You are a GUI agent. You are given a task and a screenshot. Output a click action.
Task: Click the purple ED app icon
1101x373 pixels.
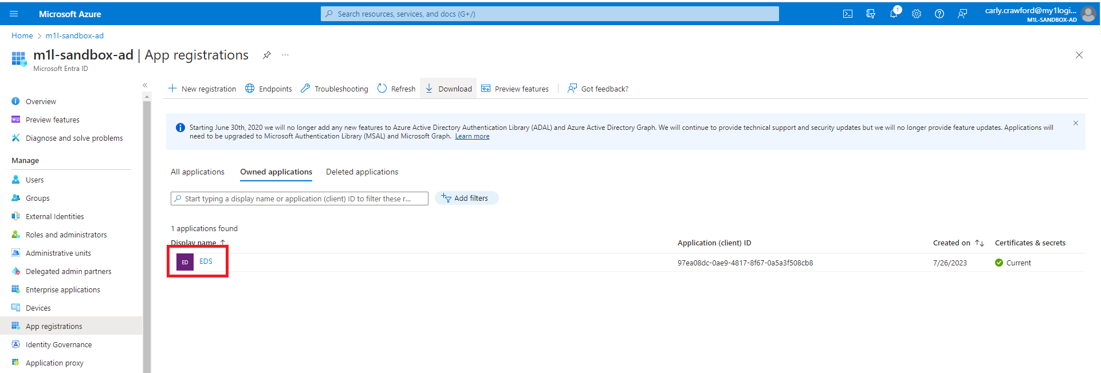pos(184,262)
